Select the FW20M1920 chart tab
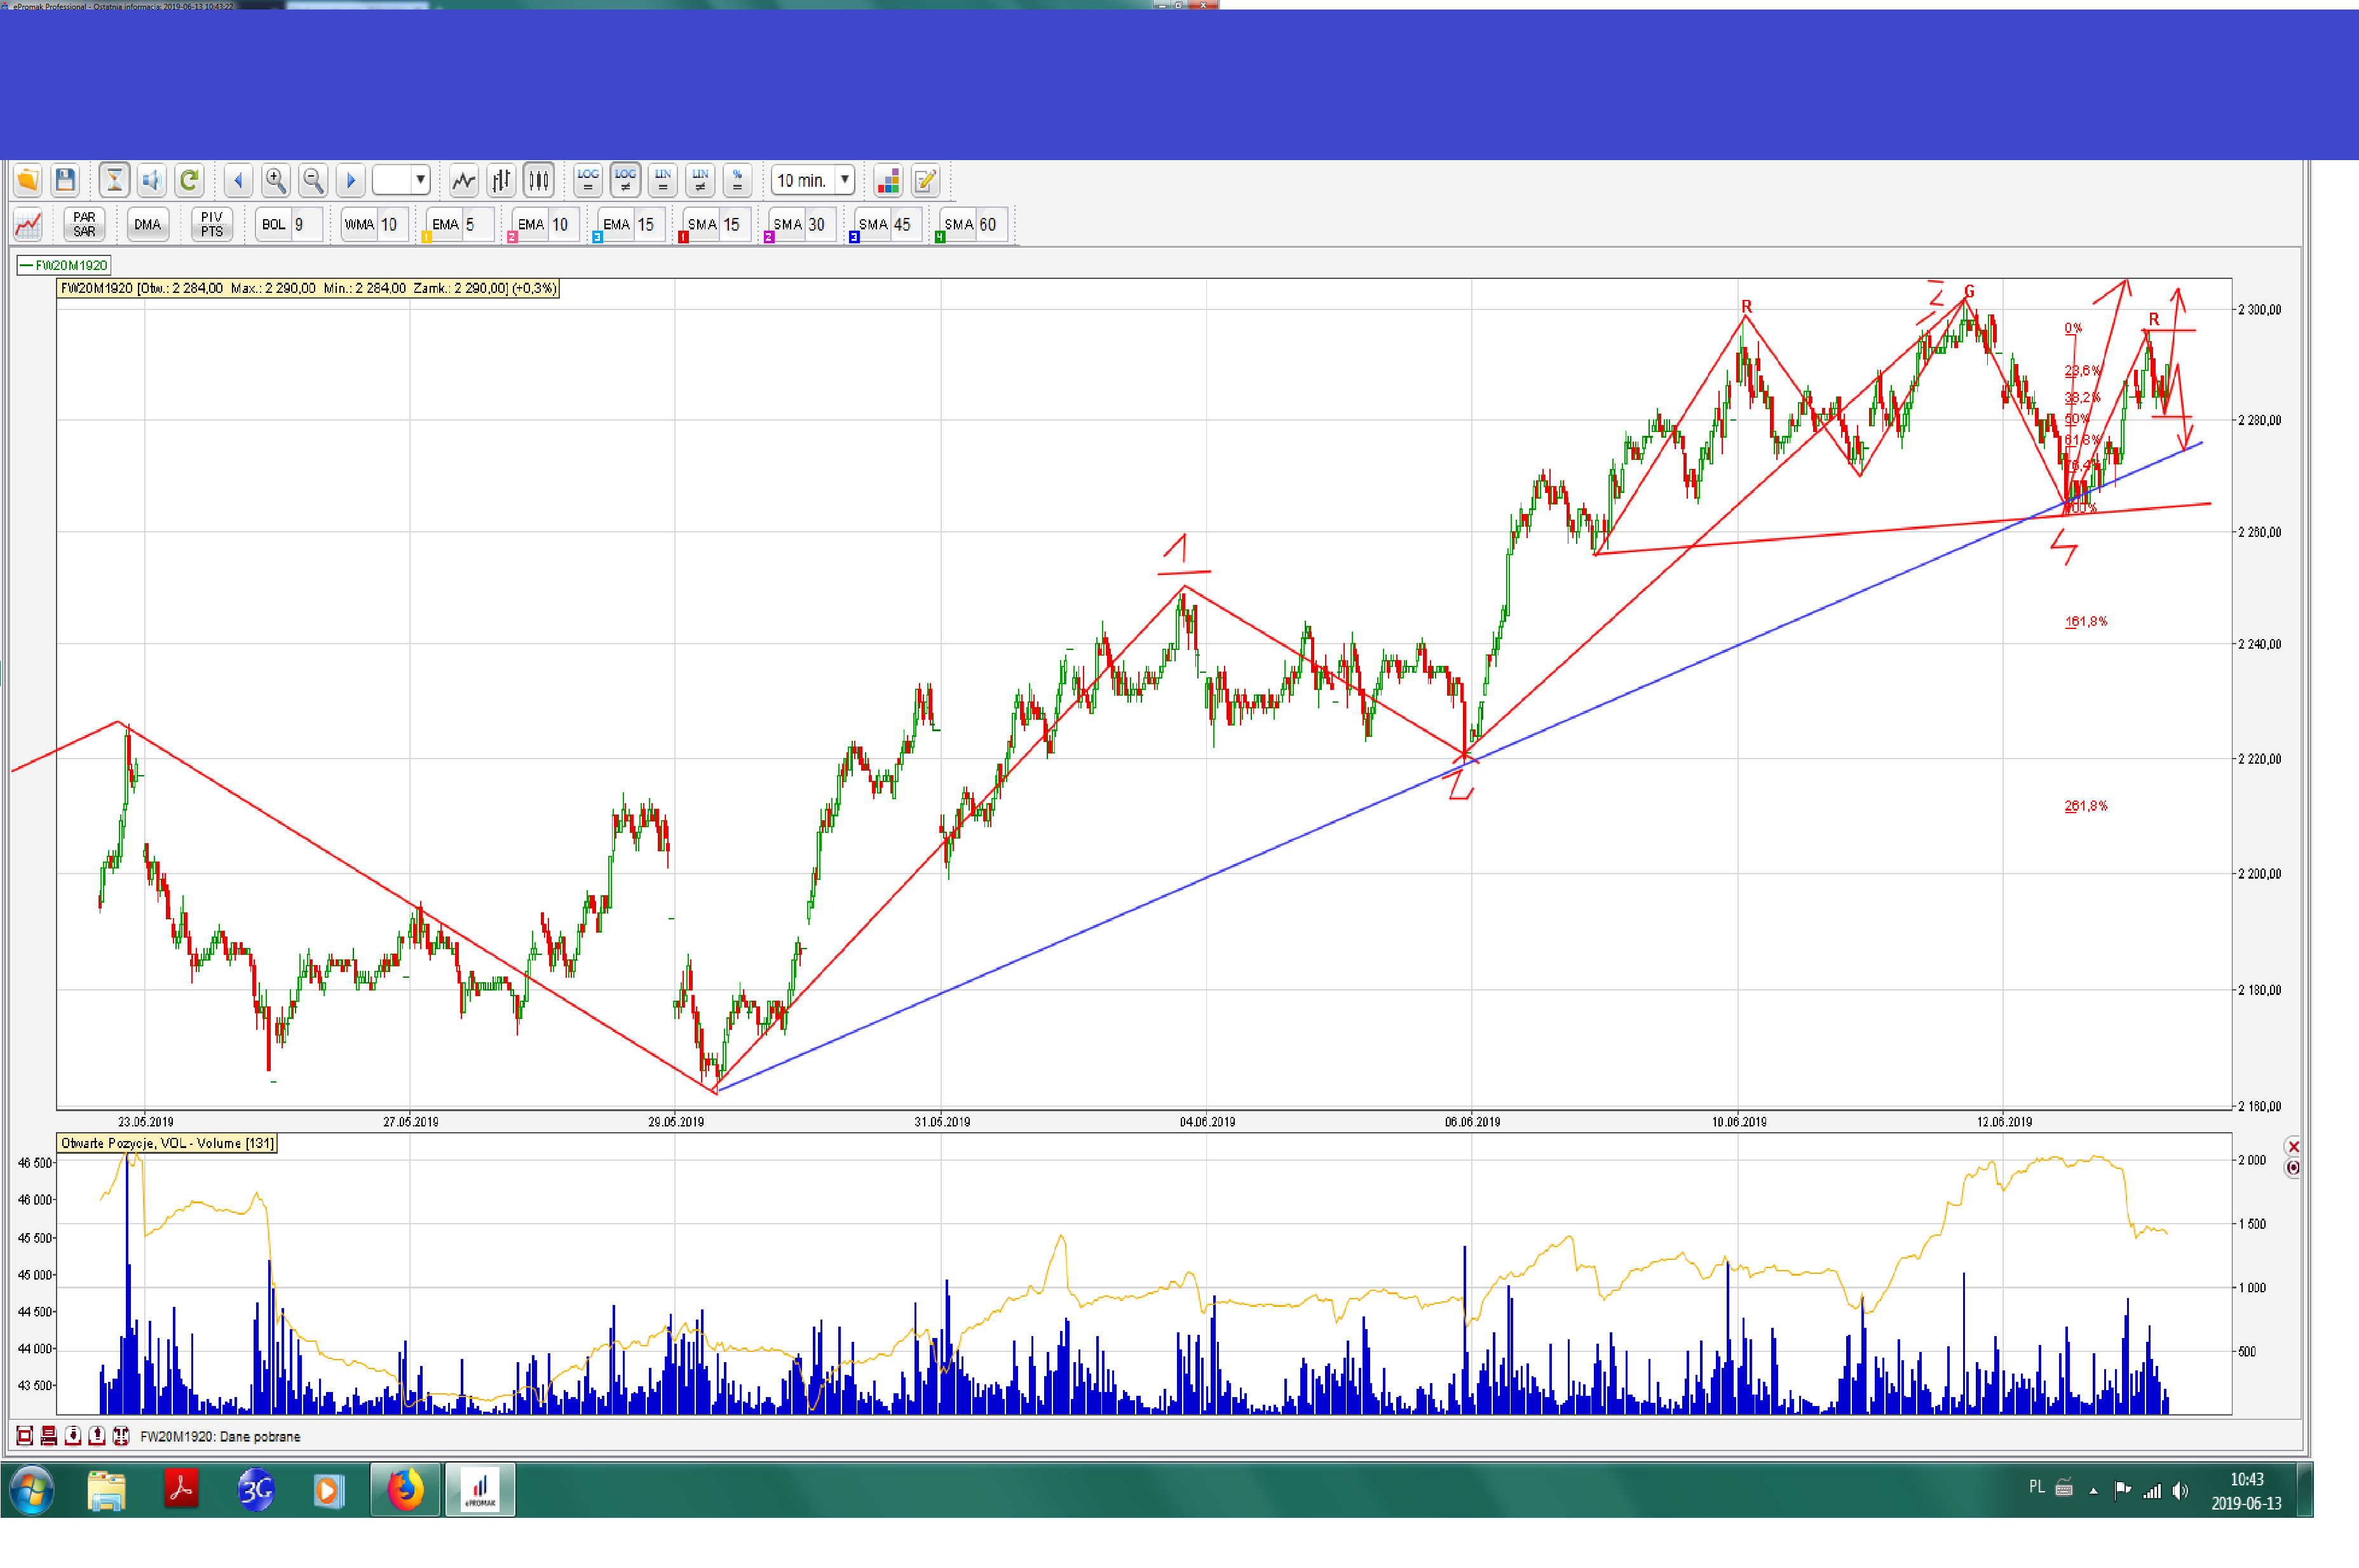This screenshot has width=2359, height=1568. pos(64,265)
